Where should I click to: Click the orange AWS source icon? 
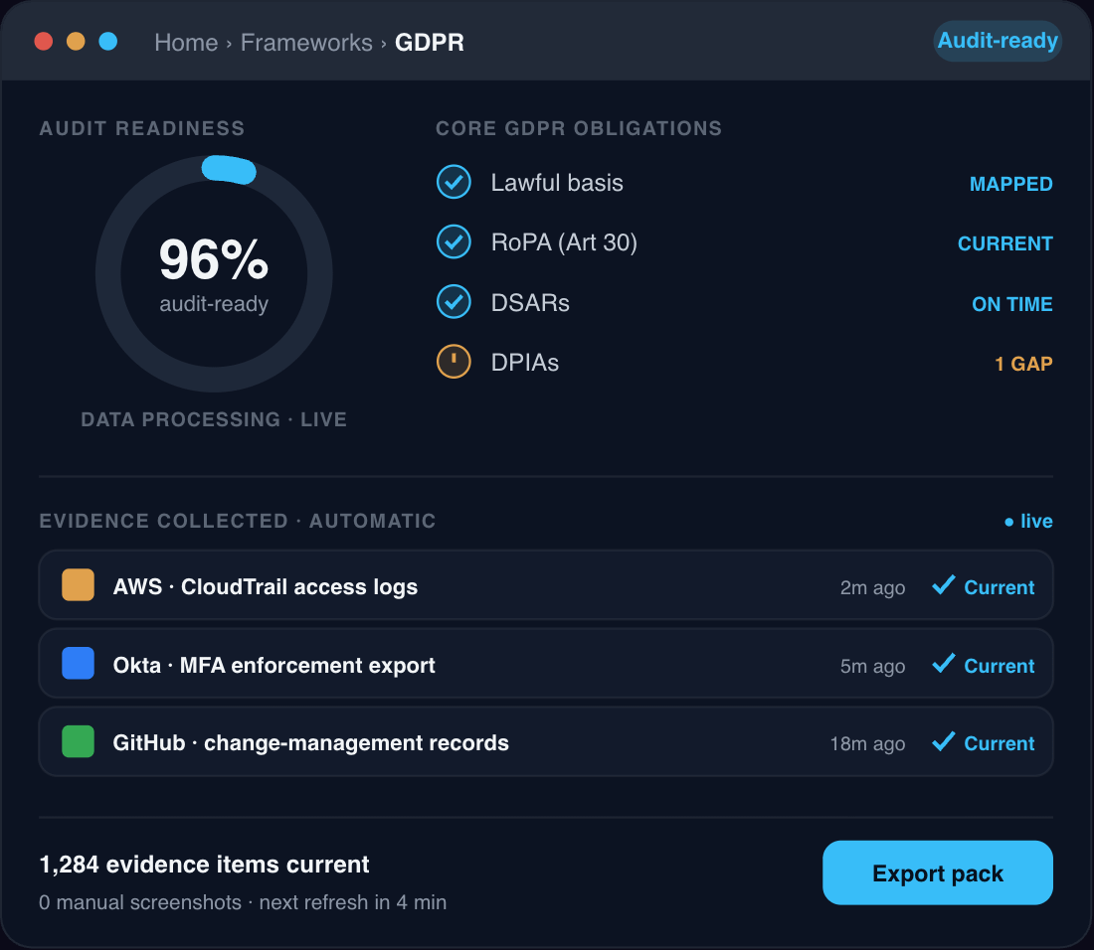pyautogui.click(x=79, y=584)
